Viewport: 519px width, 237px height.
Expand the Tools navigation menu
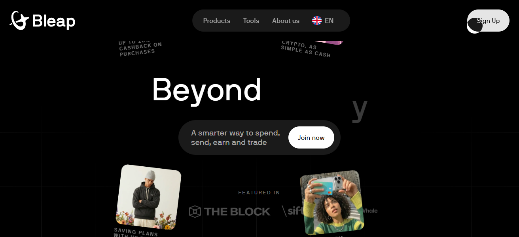(251, 21)
